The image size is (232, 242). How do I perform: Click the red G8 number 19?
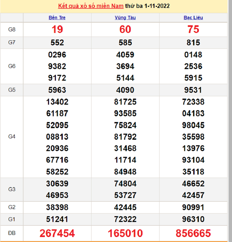[57, 30]
